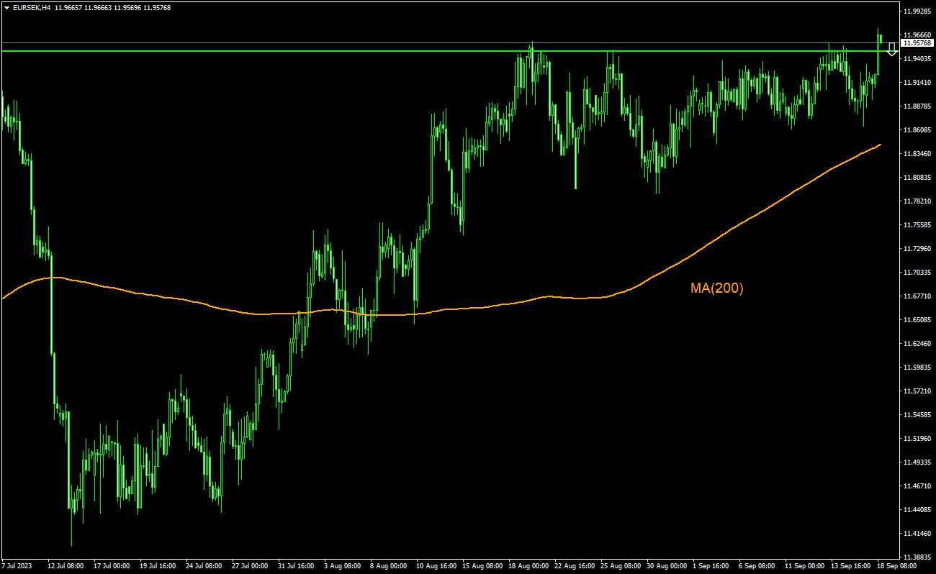936x574 pixels.
Task: Click the 11.88785 price axis label
Action: point(918,106)
